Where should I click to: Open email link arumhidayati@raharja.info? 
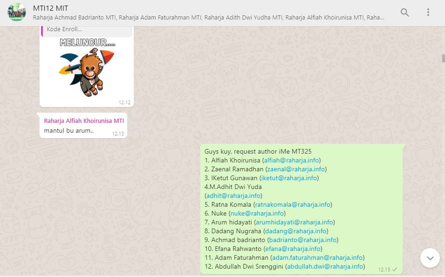coord(294,222)
